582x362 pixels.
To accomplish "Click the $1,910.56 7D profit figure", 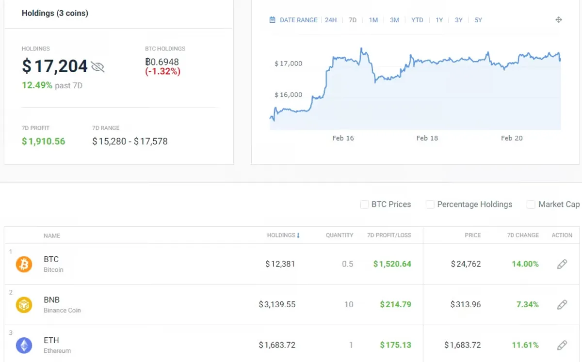I will pyautogui.click(x=44, y=142).
